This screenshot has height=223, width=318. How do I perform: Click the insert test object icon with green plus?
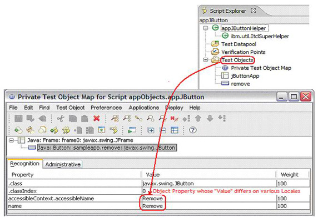click(x=18, y=130)
